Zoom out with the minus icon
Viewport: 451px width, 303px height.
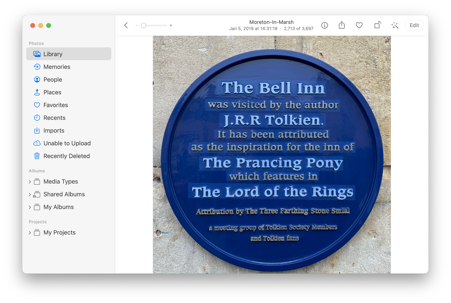[x=137, y=26]
